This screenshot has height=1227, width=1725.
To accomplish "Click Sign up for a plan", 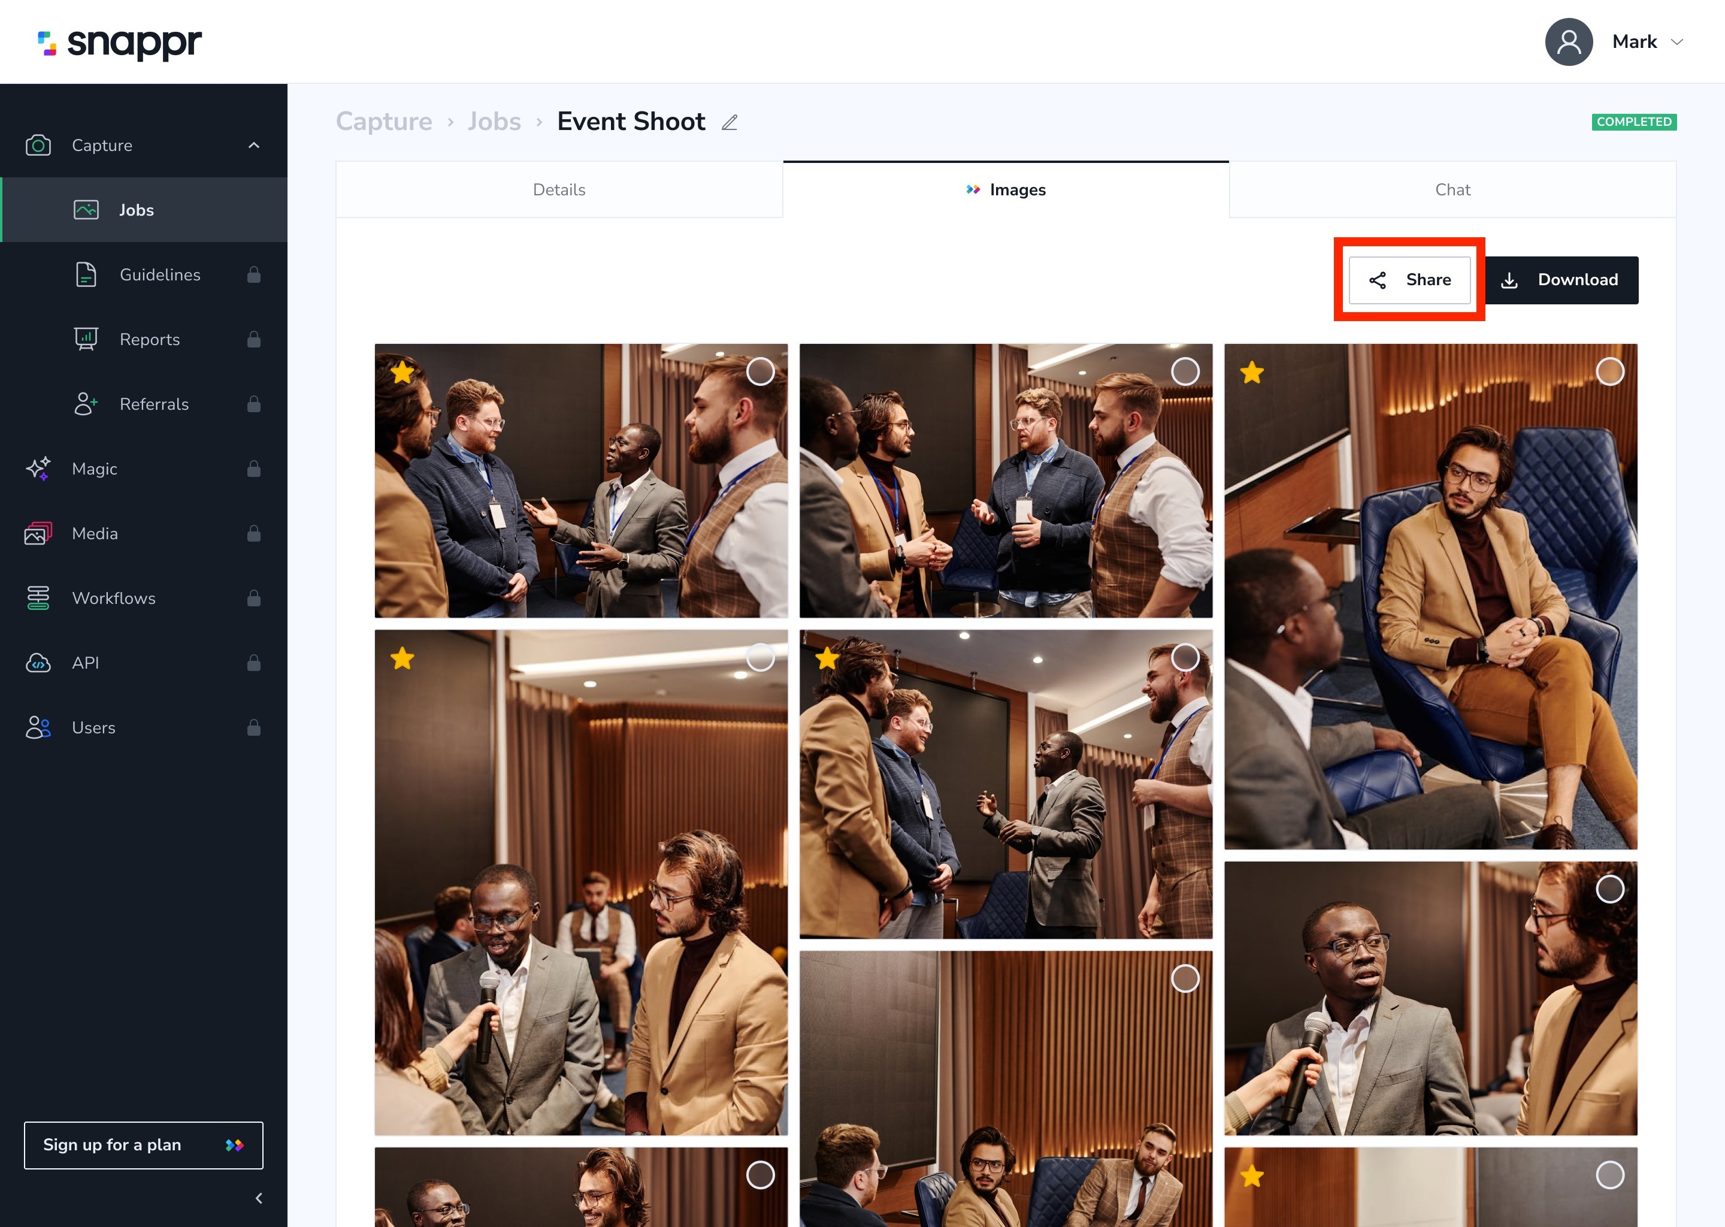I will (x=144, y=1145).
